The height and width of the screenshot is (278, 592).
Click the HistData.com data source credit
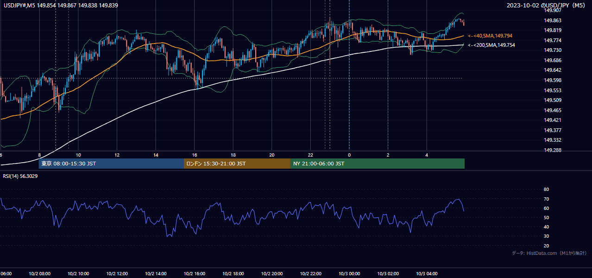tap(549, 253)
